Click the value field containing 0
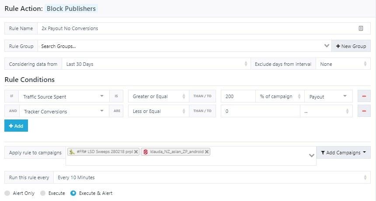This screenshot has width=376, height=201. coord(261,111)
